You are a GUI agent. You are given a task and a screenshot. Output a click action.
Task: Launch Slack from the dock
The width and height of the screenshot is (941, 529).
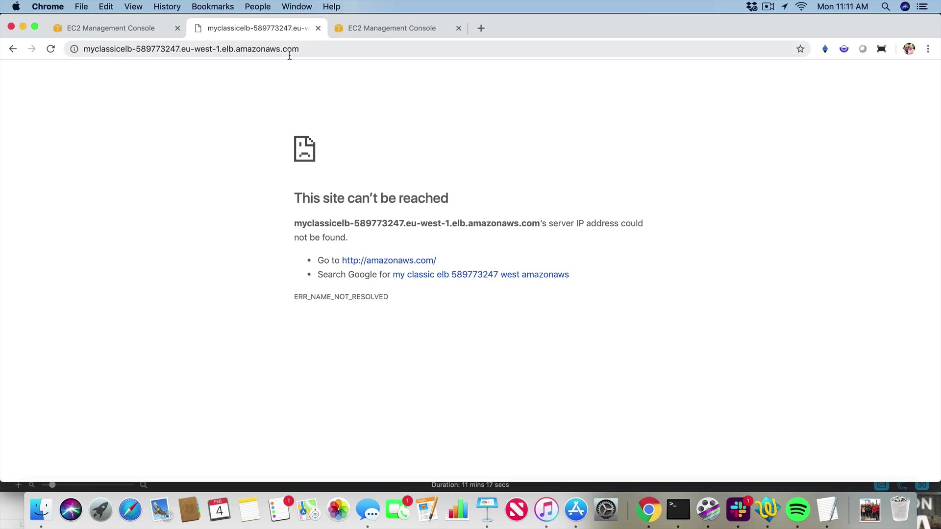(738, 510)
